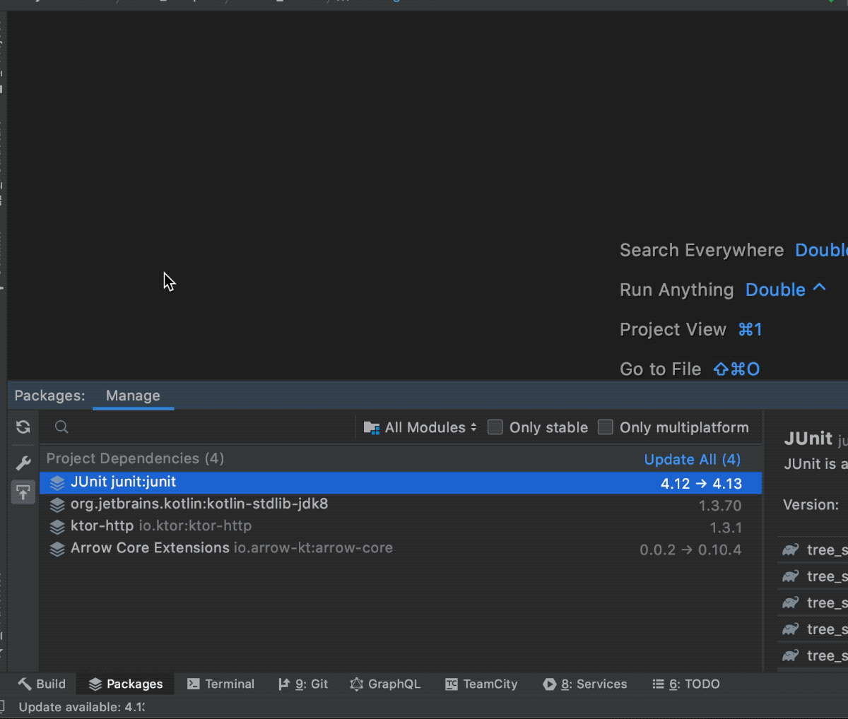Enable the Only stable checkbox
This screenshot has height=719, width=848.
click(x=495, y=427)
